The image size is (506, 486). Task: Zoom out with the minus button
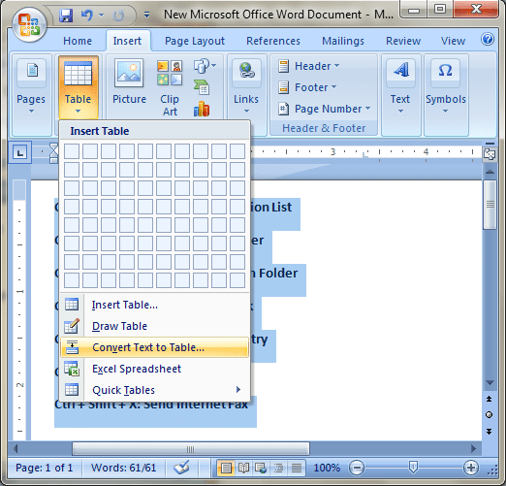tap(357, 468)
